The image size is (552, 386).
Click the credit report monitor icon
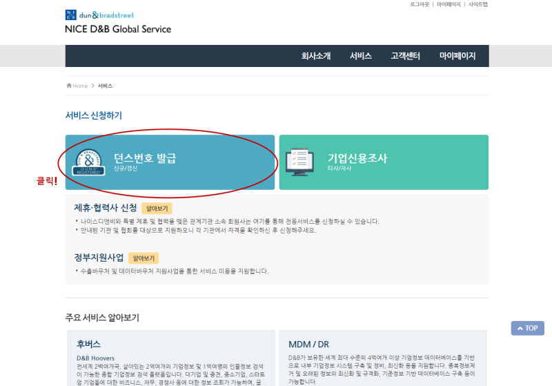(x=300, y=162)
